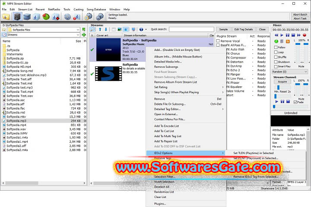Play the stream in the Mixer
Image resolution: width=311 pixels, height=207 pixels.
[x=282, y=35]
